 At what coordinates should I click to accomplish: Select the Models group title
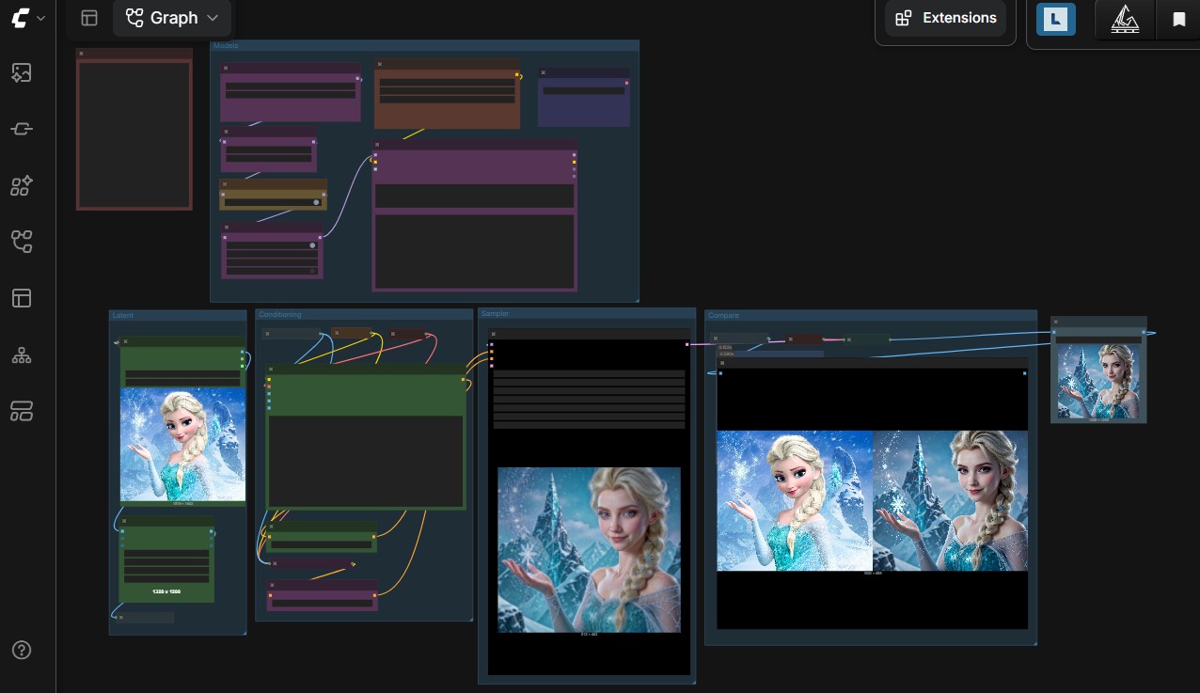coord(226,45)
